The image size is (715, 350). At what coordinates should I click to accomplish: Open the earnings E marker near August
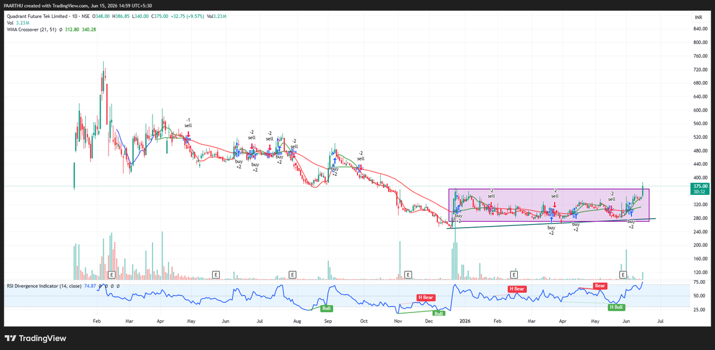coord(293,274)
